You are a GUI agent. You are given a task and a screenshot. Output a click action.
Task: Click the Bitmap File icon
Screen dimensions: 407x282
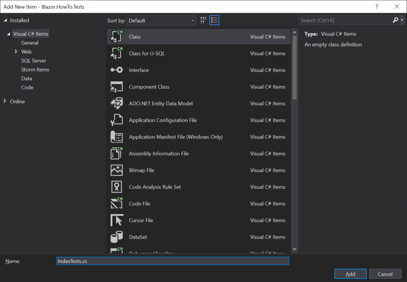(x=116, y=170)
